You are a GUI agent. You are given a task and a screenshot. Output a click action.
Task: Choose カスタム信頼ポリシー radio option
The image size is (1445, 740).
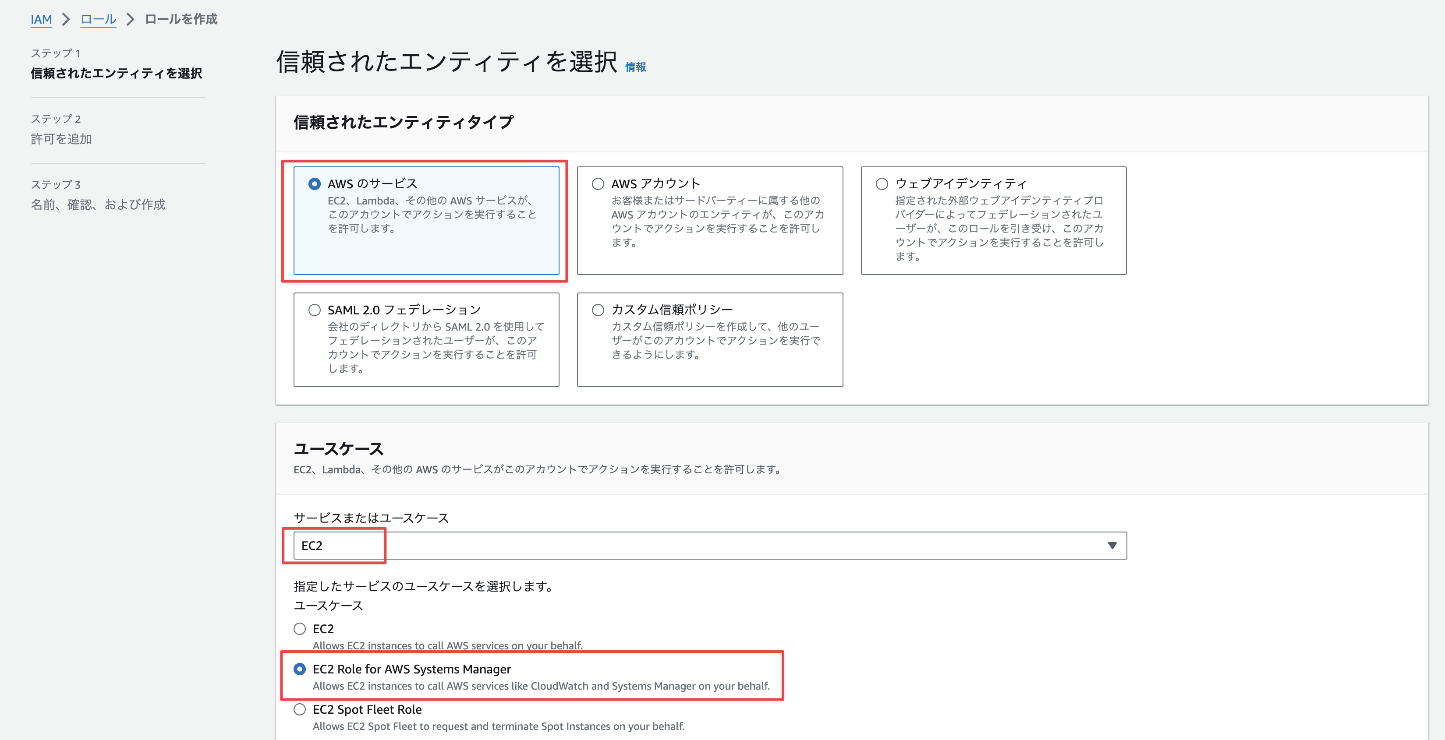(598, 310)
